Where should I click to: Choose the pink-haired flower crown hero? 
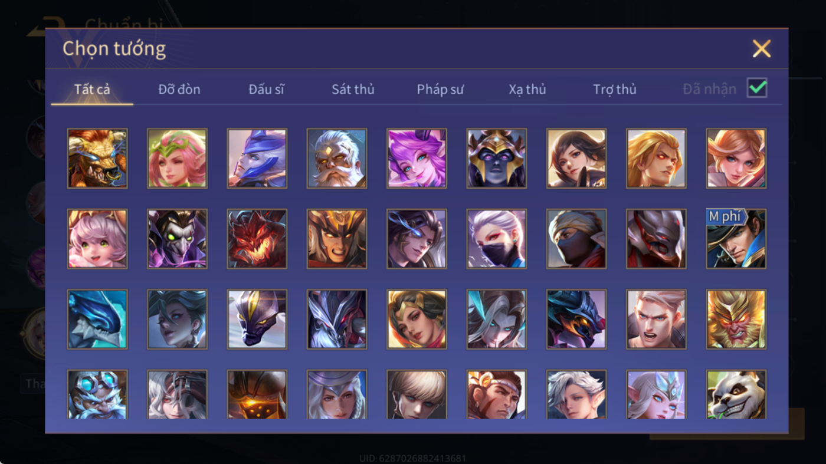pos(177,159)
